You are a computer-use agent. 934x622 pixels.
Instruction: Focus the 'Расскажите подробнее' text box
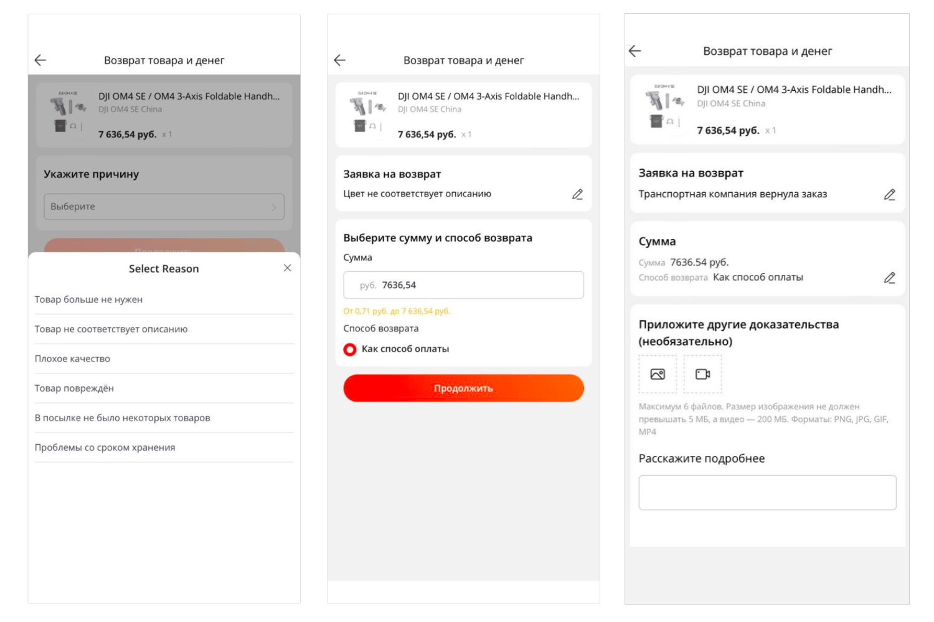[767, 493]
